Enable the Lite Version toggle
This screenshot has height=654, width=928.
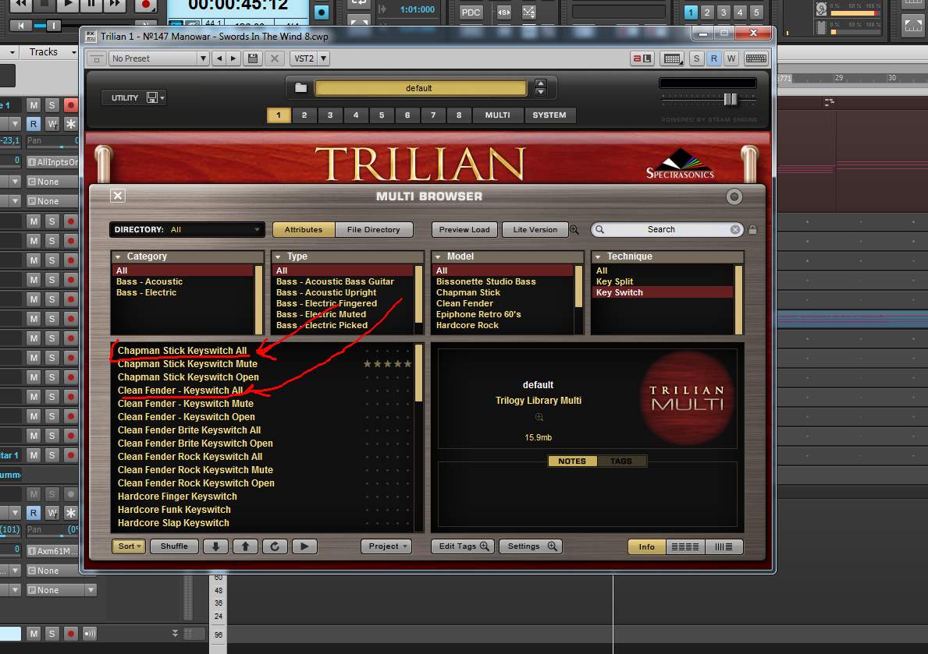pos(535,229)
